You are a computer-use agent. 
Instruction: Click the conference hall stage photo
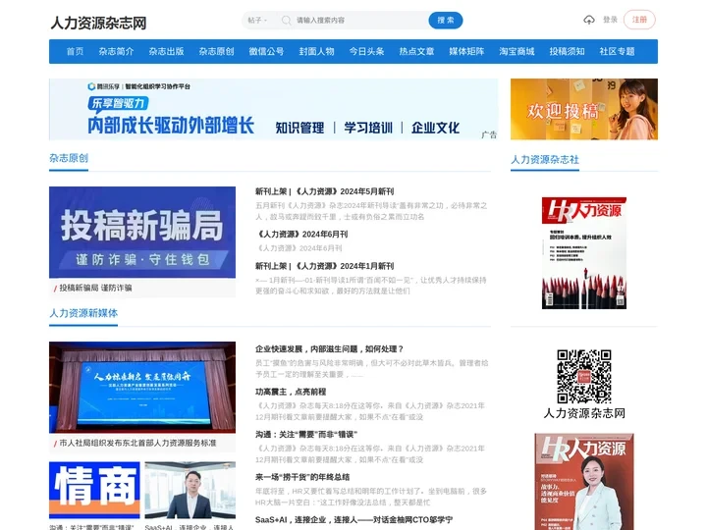[142, 387]
